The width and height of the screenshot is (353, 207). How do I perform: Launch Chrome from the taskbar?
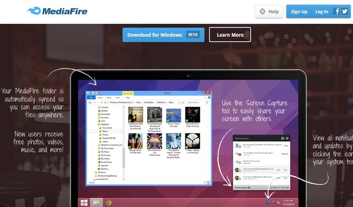[x=109, y=203]
